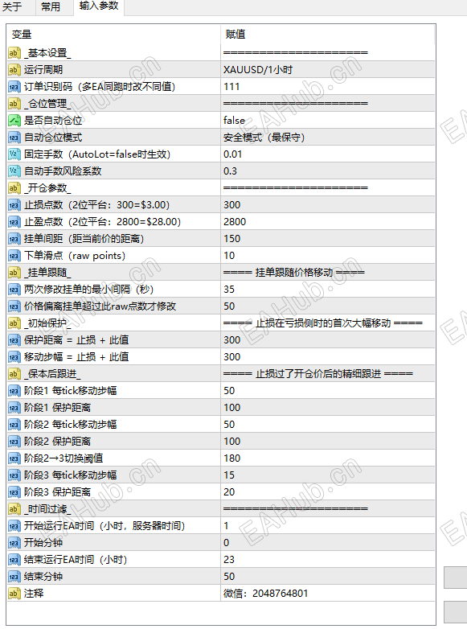Viewport: 467px width, 629px height.
Task: Select the _挂单跟随_ value 挂单跟随价格移动
Action: (x=294, y=273)
